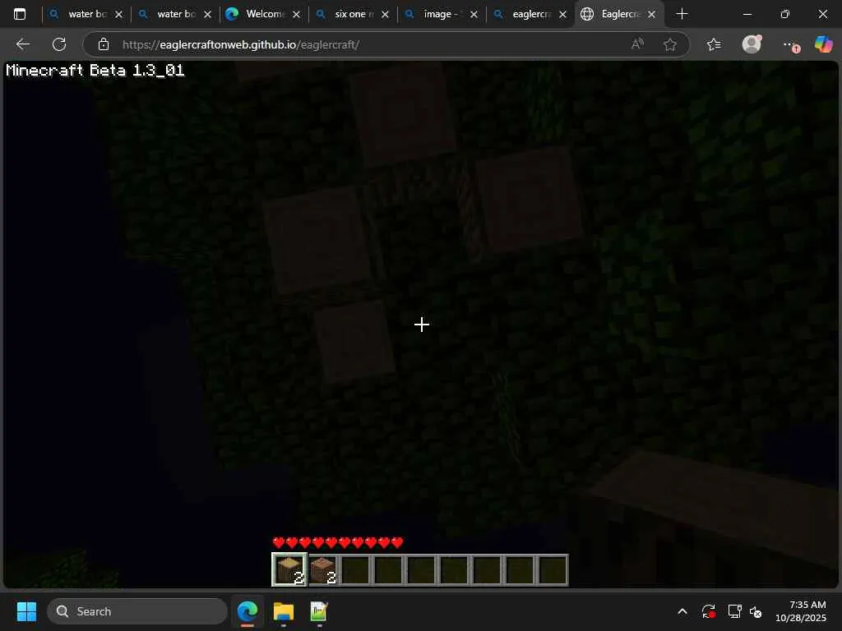Switch to the 'eaglercr' search tab
This screenshot has width=842, height=631.
point(531,14)
